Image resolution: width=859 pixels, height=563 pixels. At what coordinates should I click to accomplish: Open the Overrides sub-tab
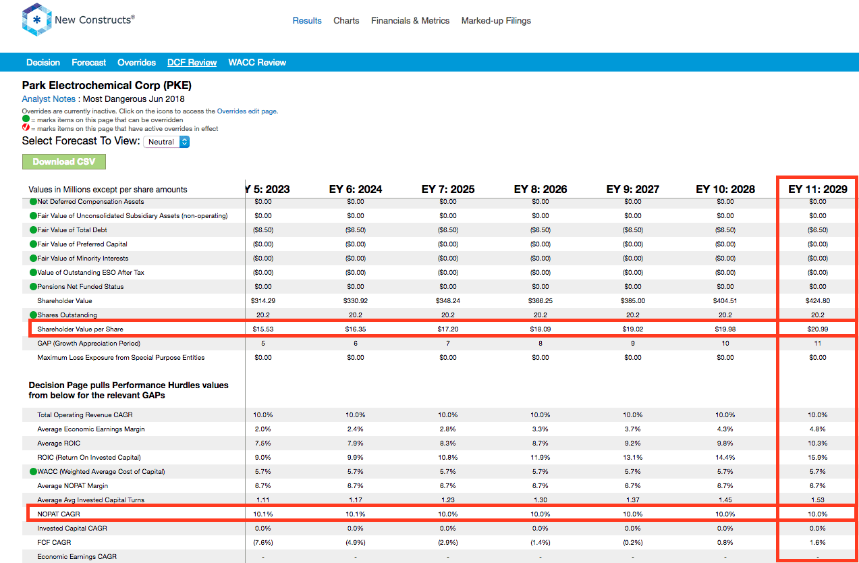(x=137, y=62)
